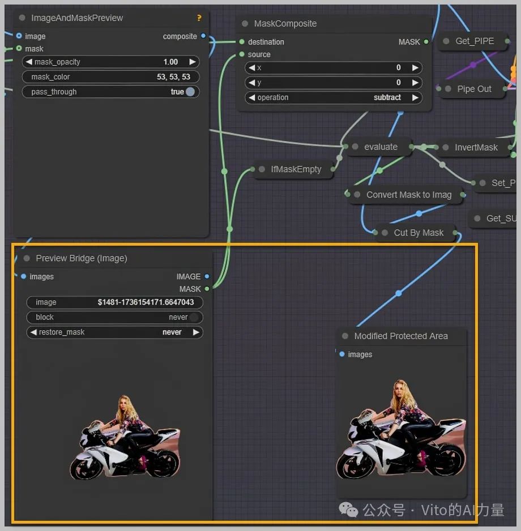Click the IMAGE output socket on Preview Bridge
The image size is (521, 531).
tap(207, 276)
